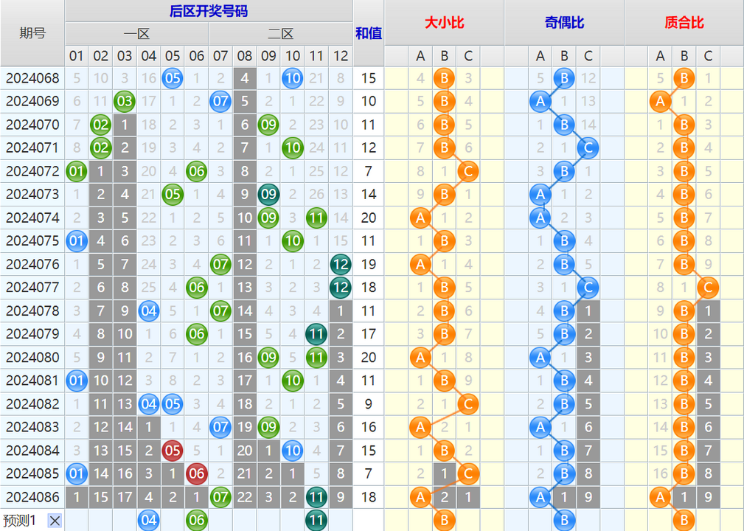744x531 pixels.
Task: Click gray cell 4 under column 08 in row 2024068
Action: point(244,78)
